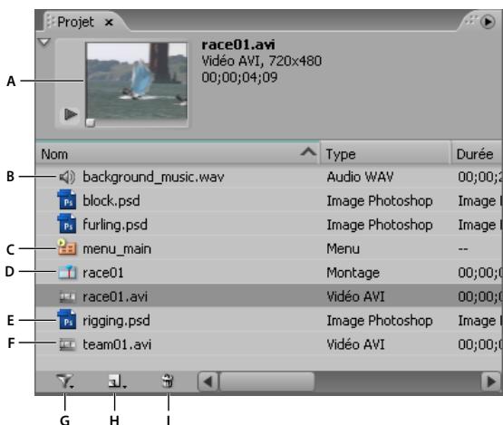Collapse the preview area triangle
Image resolution: width=503 pixels, height=425 pixels.
tap(44, 42)
